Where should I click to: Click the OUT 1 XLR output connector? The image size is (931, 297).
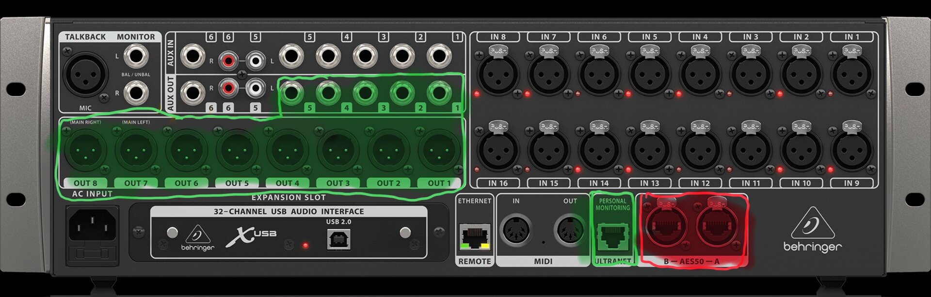coord(439,150)
